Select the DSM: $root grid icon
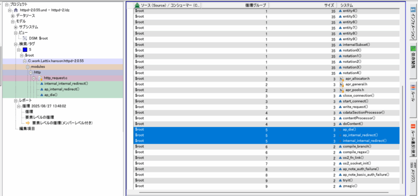418x196 pixels. point(24,38)
